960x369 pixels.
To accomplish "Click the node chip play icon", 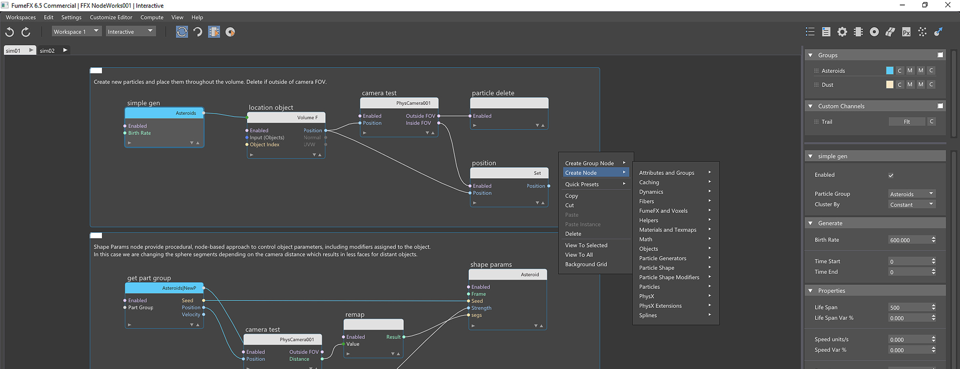I will click(x=214, y=32).
